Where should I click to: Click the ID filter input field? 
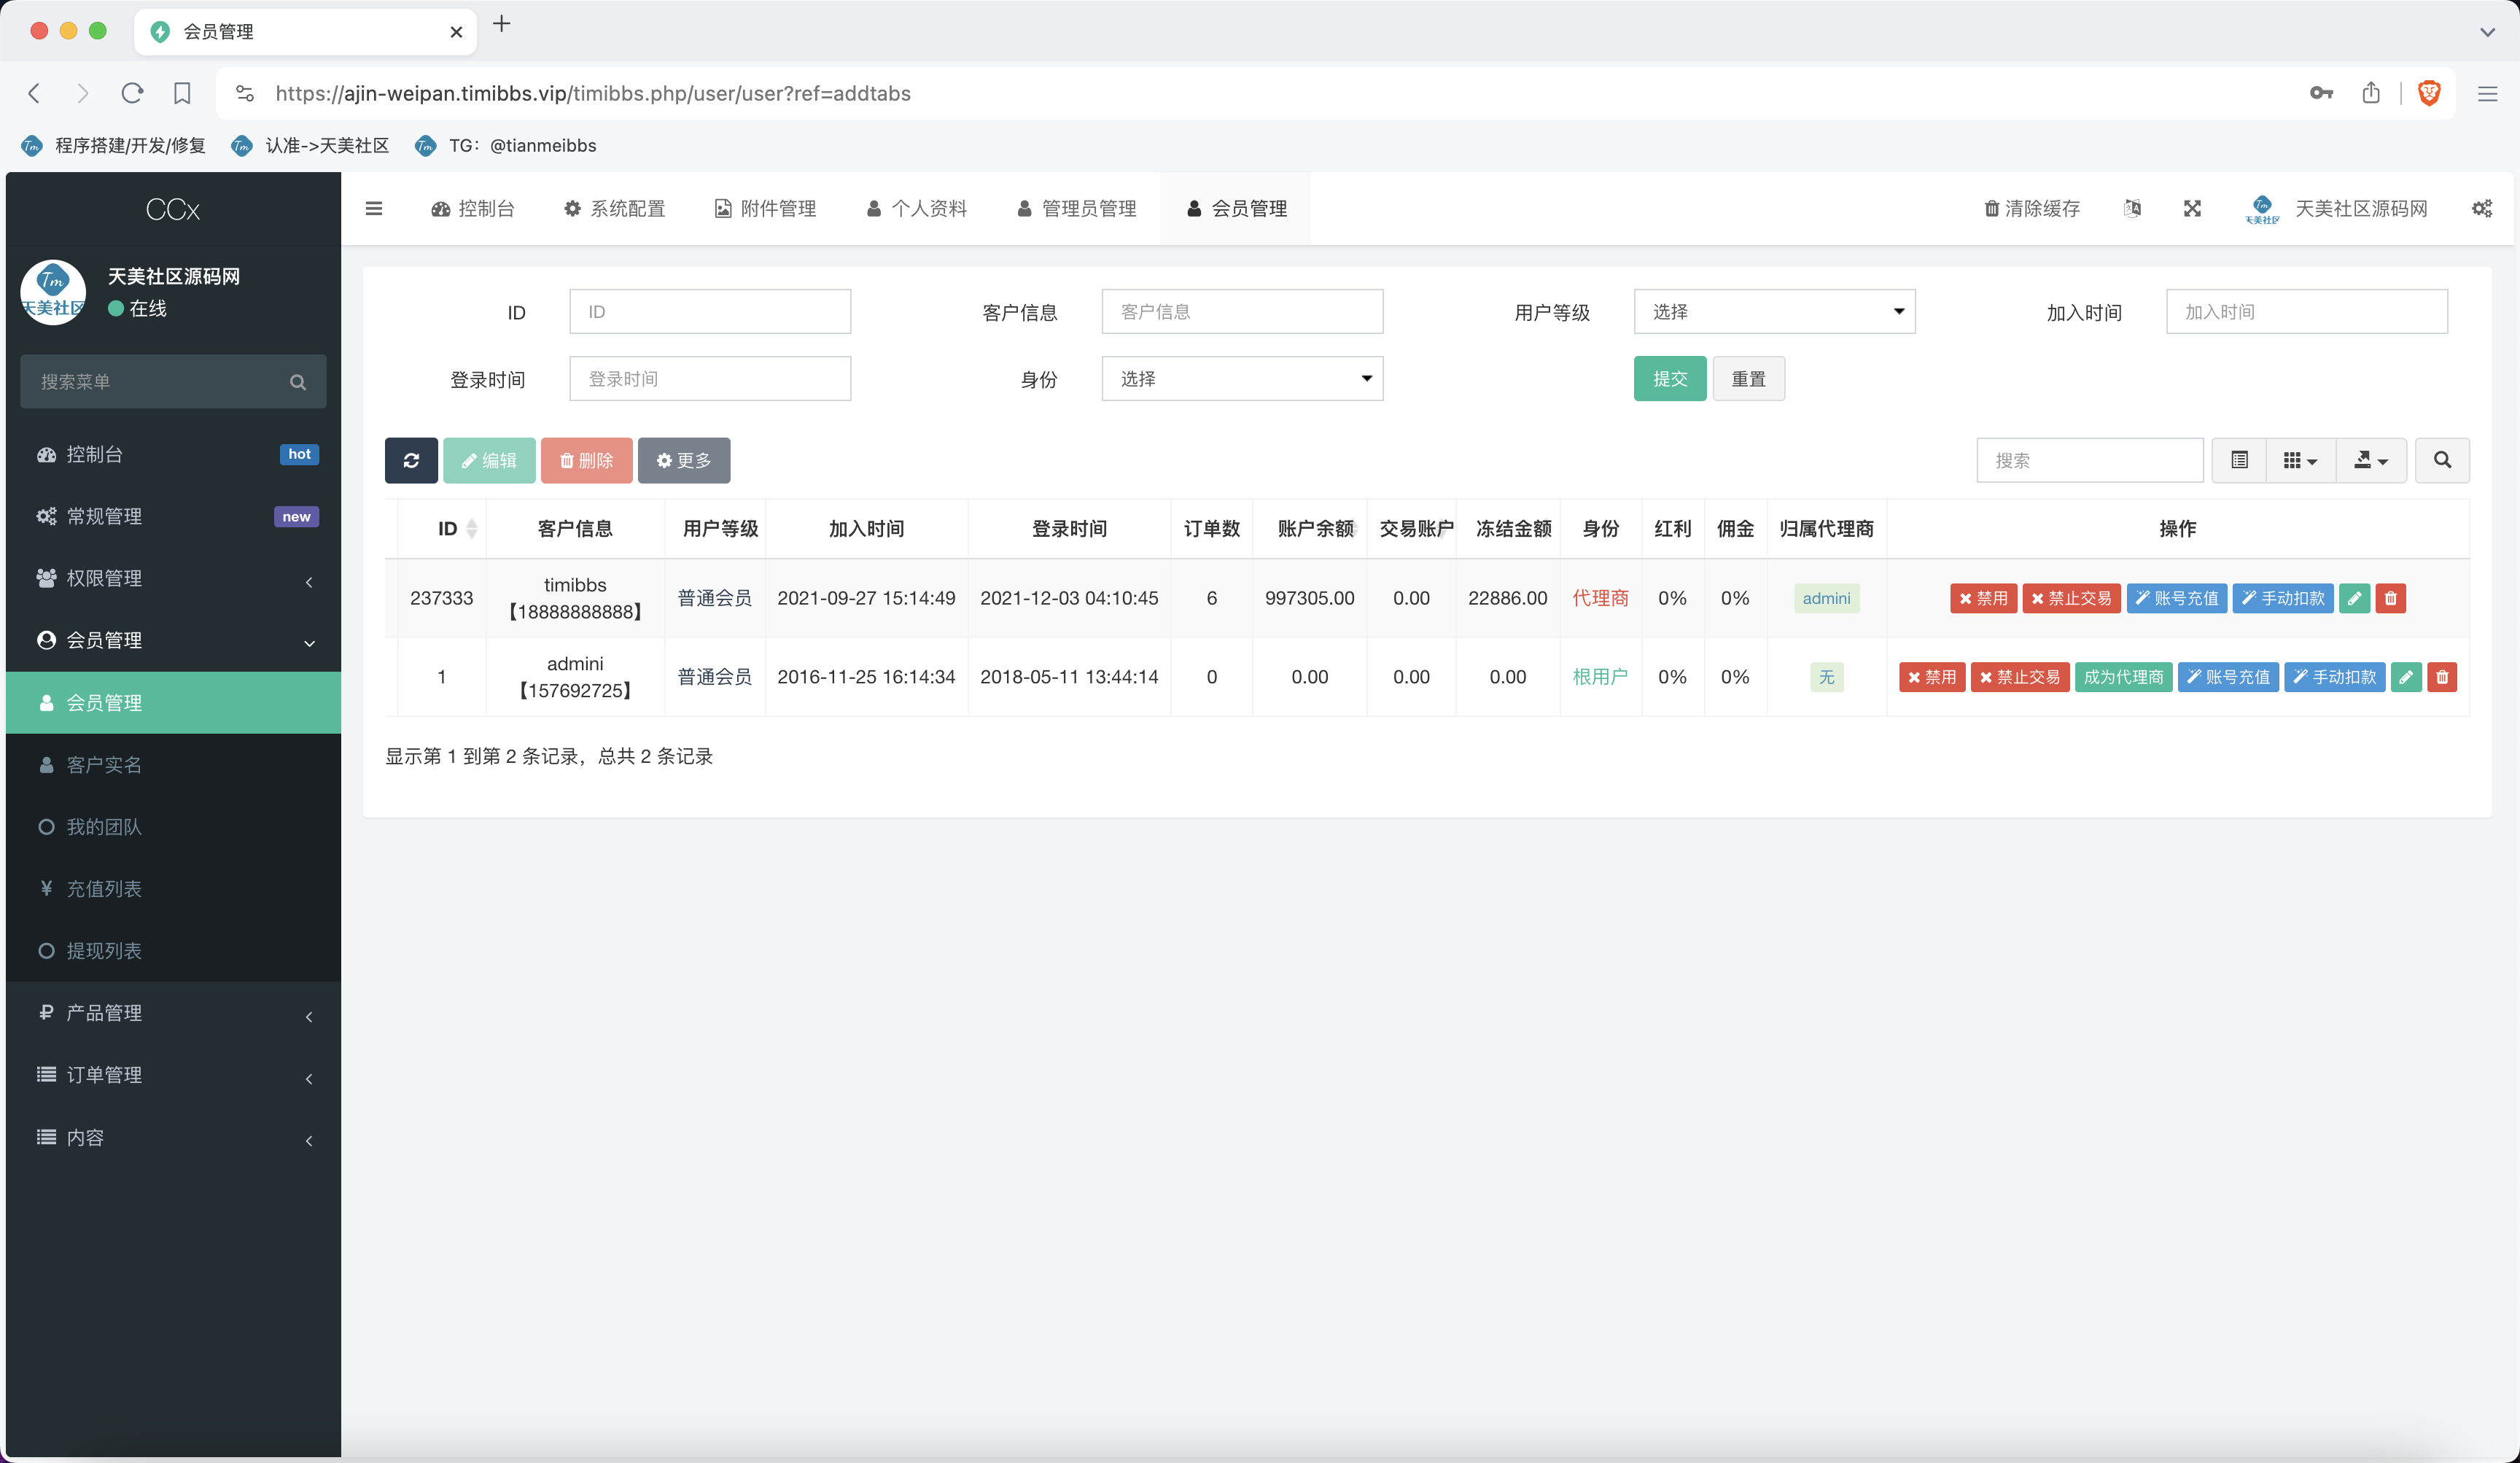(x=710, y=312)
